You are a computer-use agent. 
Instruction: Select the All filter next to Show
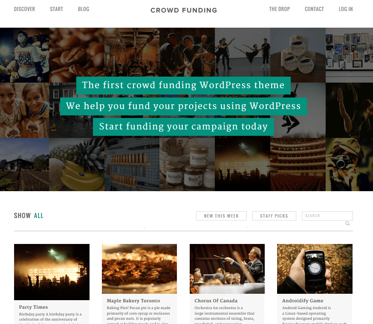click(38, 215)
